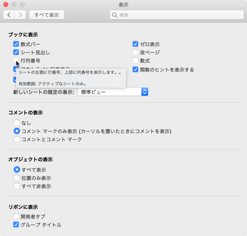Enable the 改ページ checkbox
This screenshot has width=247, height=236.
coord(135,52)
